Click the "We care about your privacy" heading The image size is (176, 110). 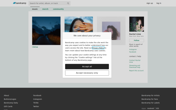coord(87,35)
